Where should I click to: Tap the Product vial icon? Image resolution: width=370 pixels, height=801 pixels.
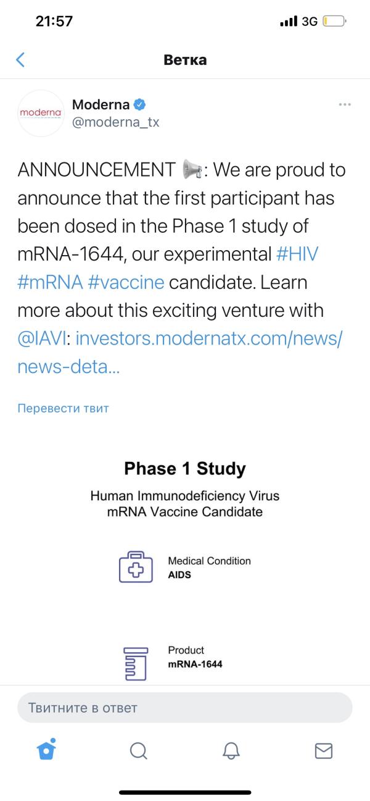(x=135, y=664)
